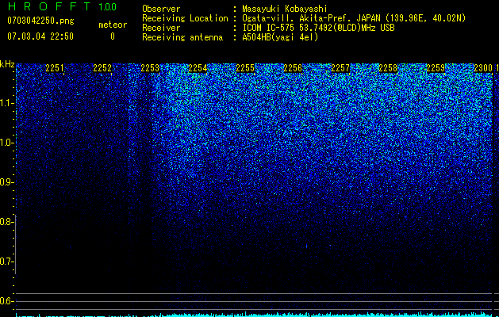Click the 1.0 kHz axis label
This screenshot has height=317, width=499.
(6, 143)
